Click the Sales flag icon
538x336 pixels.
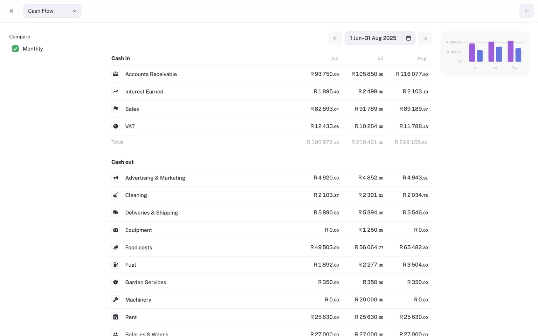click(116, 109)
